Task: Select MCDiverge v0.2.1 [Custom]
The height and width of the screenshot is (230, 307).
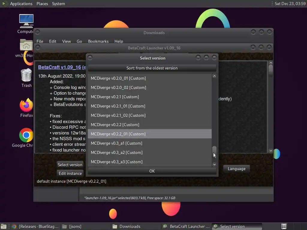Action: pyautogui.click(x=150, y=97)
